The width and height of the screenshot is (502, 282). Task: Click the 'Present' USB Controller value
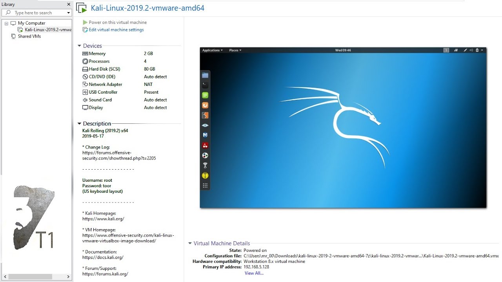[x=151, y=92]
